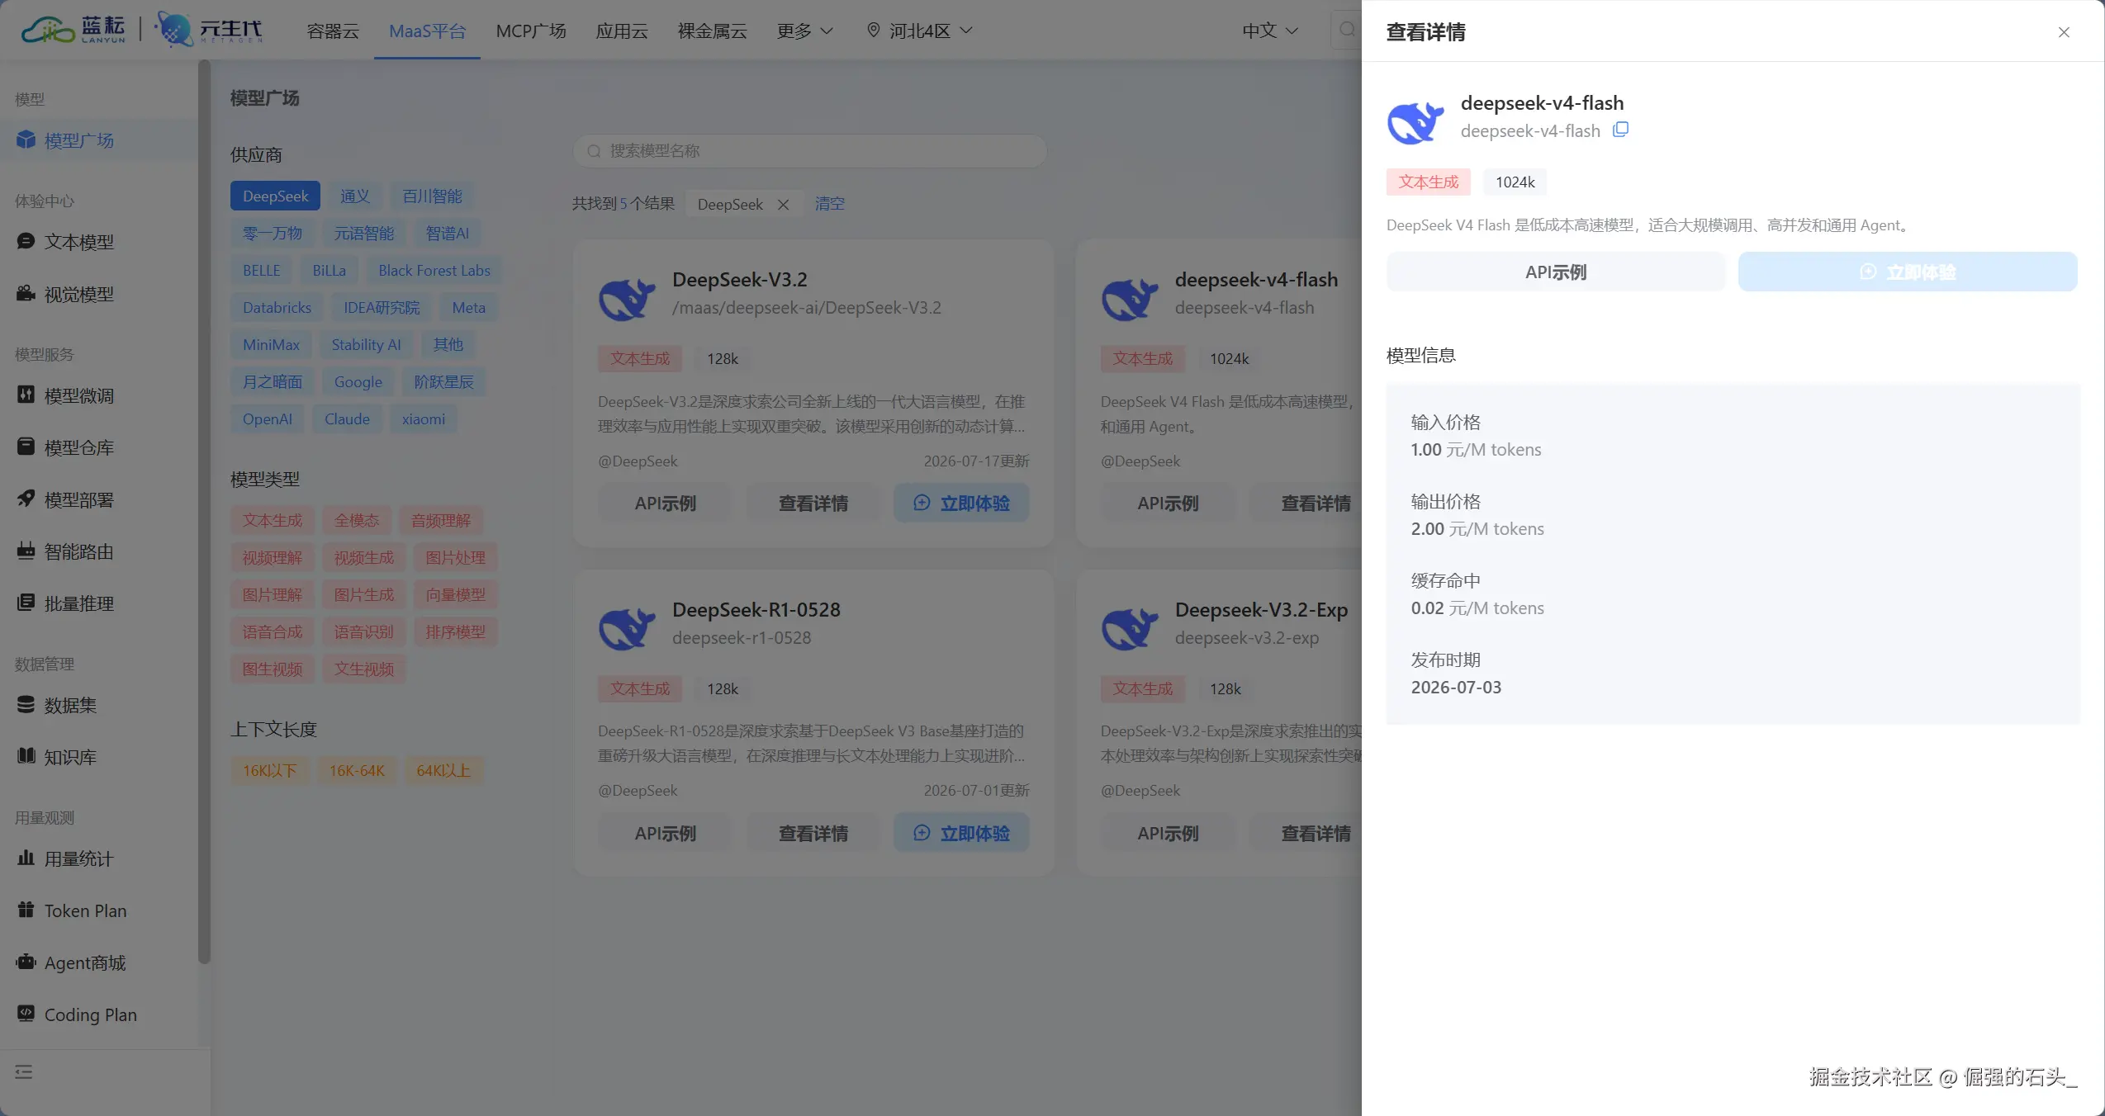2105x1116 pixels.
Task: Switch to the 应用云 tab
Action: point(622,31)
